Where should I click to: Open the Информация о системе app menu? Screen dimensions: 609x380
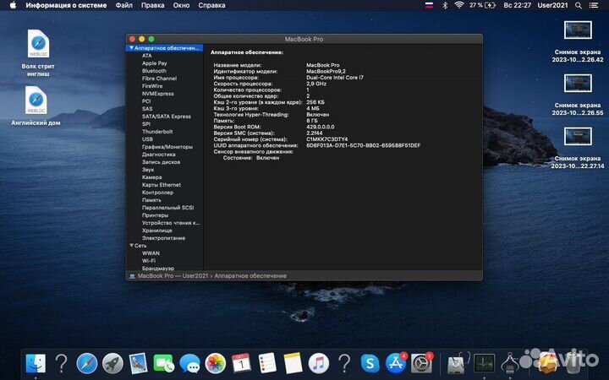click(x=66, y=5)
